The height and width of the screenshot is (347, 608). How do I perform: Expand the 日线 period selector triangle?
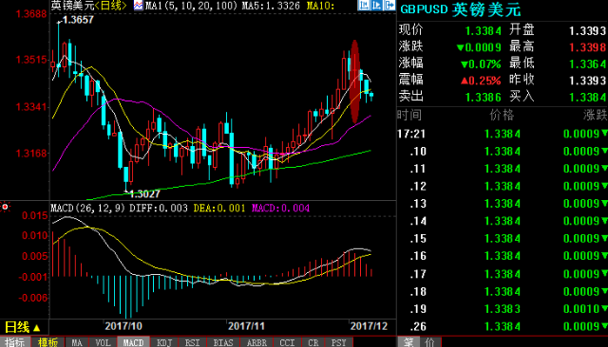[37, 328]
